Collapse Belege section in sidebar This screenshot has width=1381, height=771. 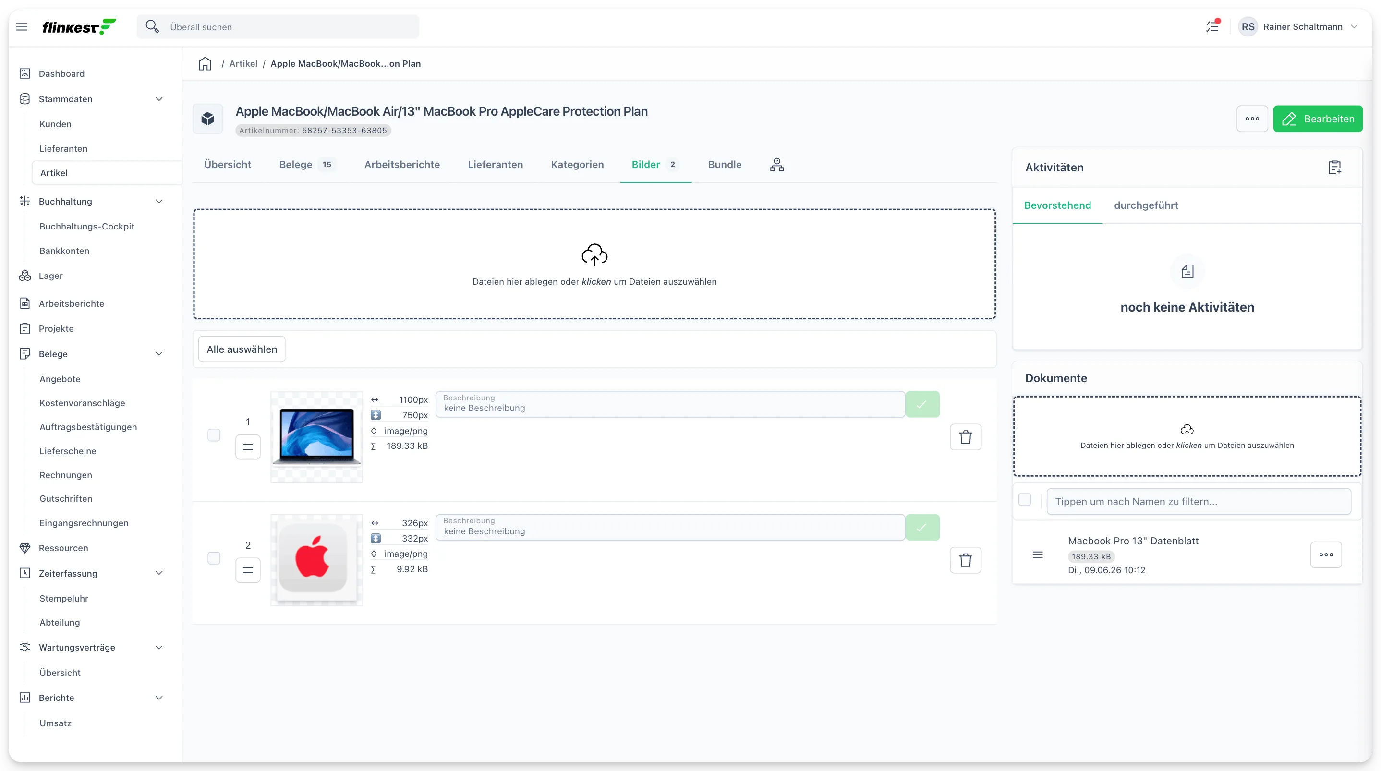(x=159, y=354)
